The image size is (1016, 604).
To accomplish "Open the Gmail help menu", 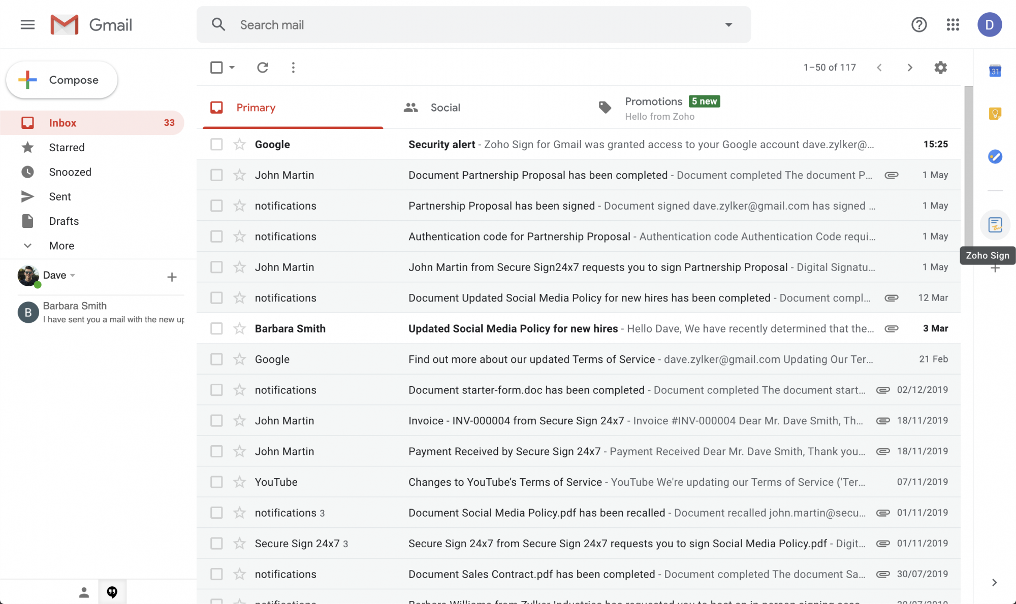I will (x=919, y=24).
